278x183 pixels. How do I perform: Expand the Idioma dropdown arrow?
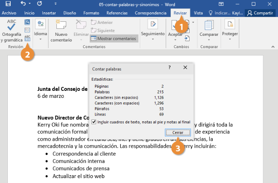40,39
